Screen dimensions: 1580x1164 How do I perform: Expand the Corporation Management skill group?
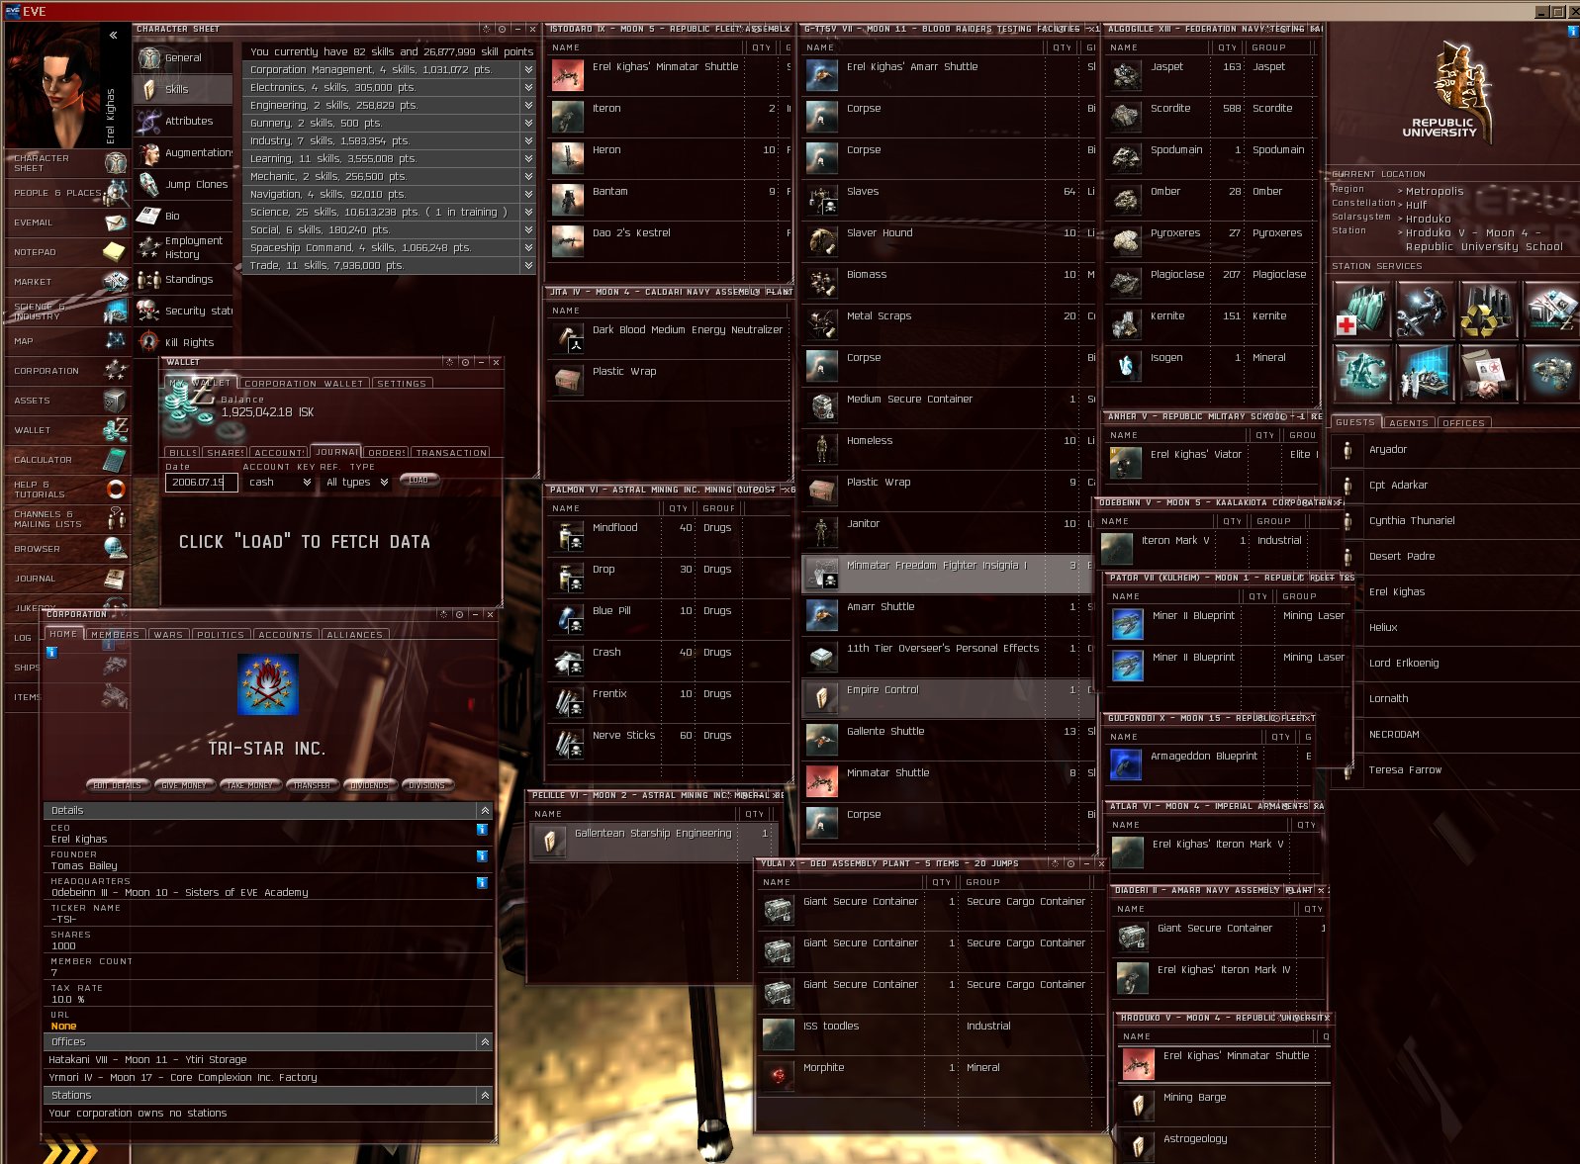tap(528, 70)
